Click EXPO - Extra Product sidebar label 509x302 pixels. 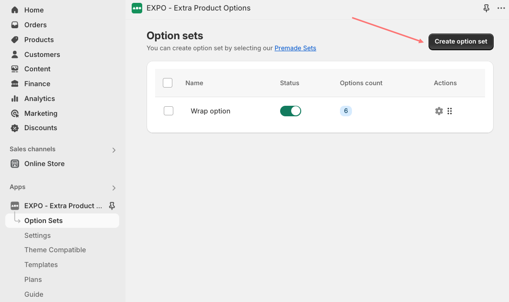[63, 206]
